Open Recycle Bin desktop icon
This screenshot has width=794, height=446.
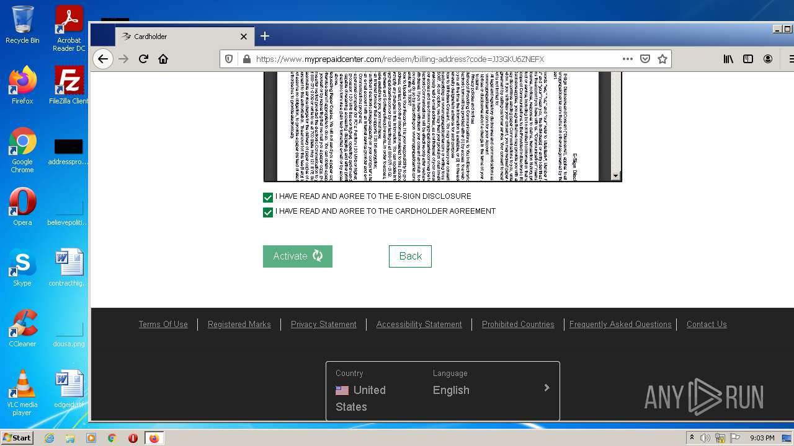pos(22,25)
